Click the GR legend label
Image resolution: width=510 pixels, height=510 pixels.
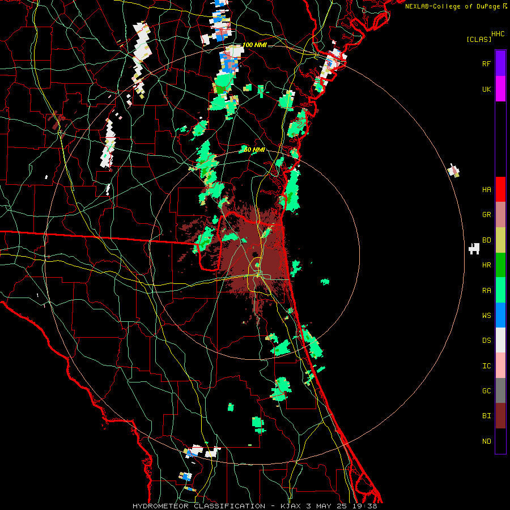tap(486, 215)
